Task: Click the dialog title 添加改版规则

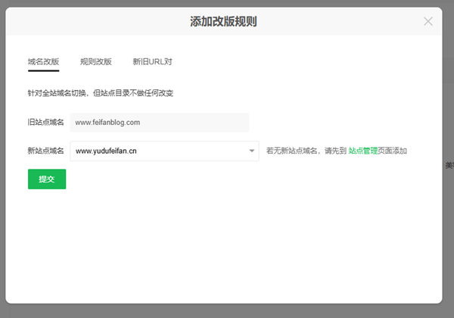Action: (223, 21)
